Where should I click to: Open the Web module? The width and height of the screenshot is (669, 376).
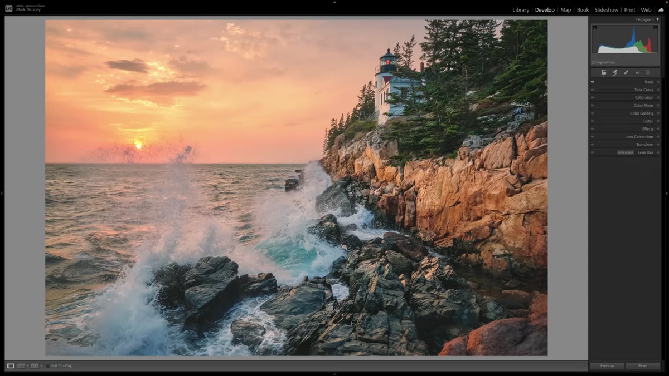[x=646, y=10]
